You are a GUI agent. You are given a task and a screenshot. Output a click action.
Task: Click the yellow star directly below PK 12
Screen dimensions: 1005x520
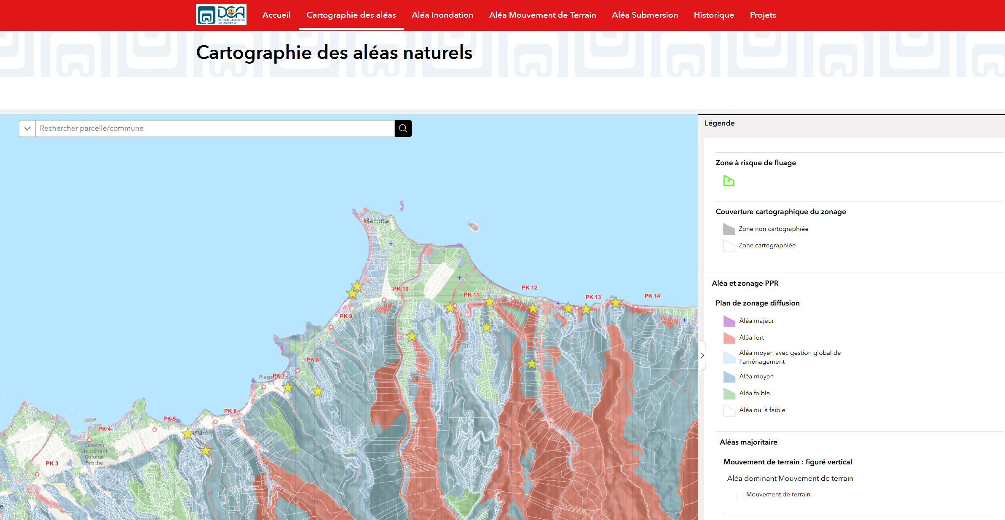click(x=533, y=308)
